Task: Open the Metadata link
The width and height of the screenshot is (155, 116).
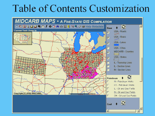Action: point(97,27)
